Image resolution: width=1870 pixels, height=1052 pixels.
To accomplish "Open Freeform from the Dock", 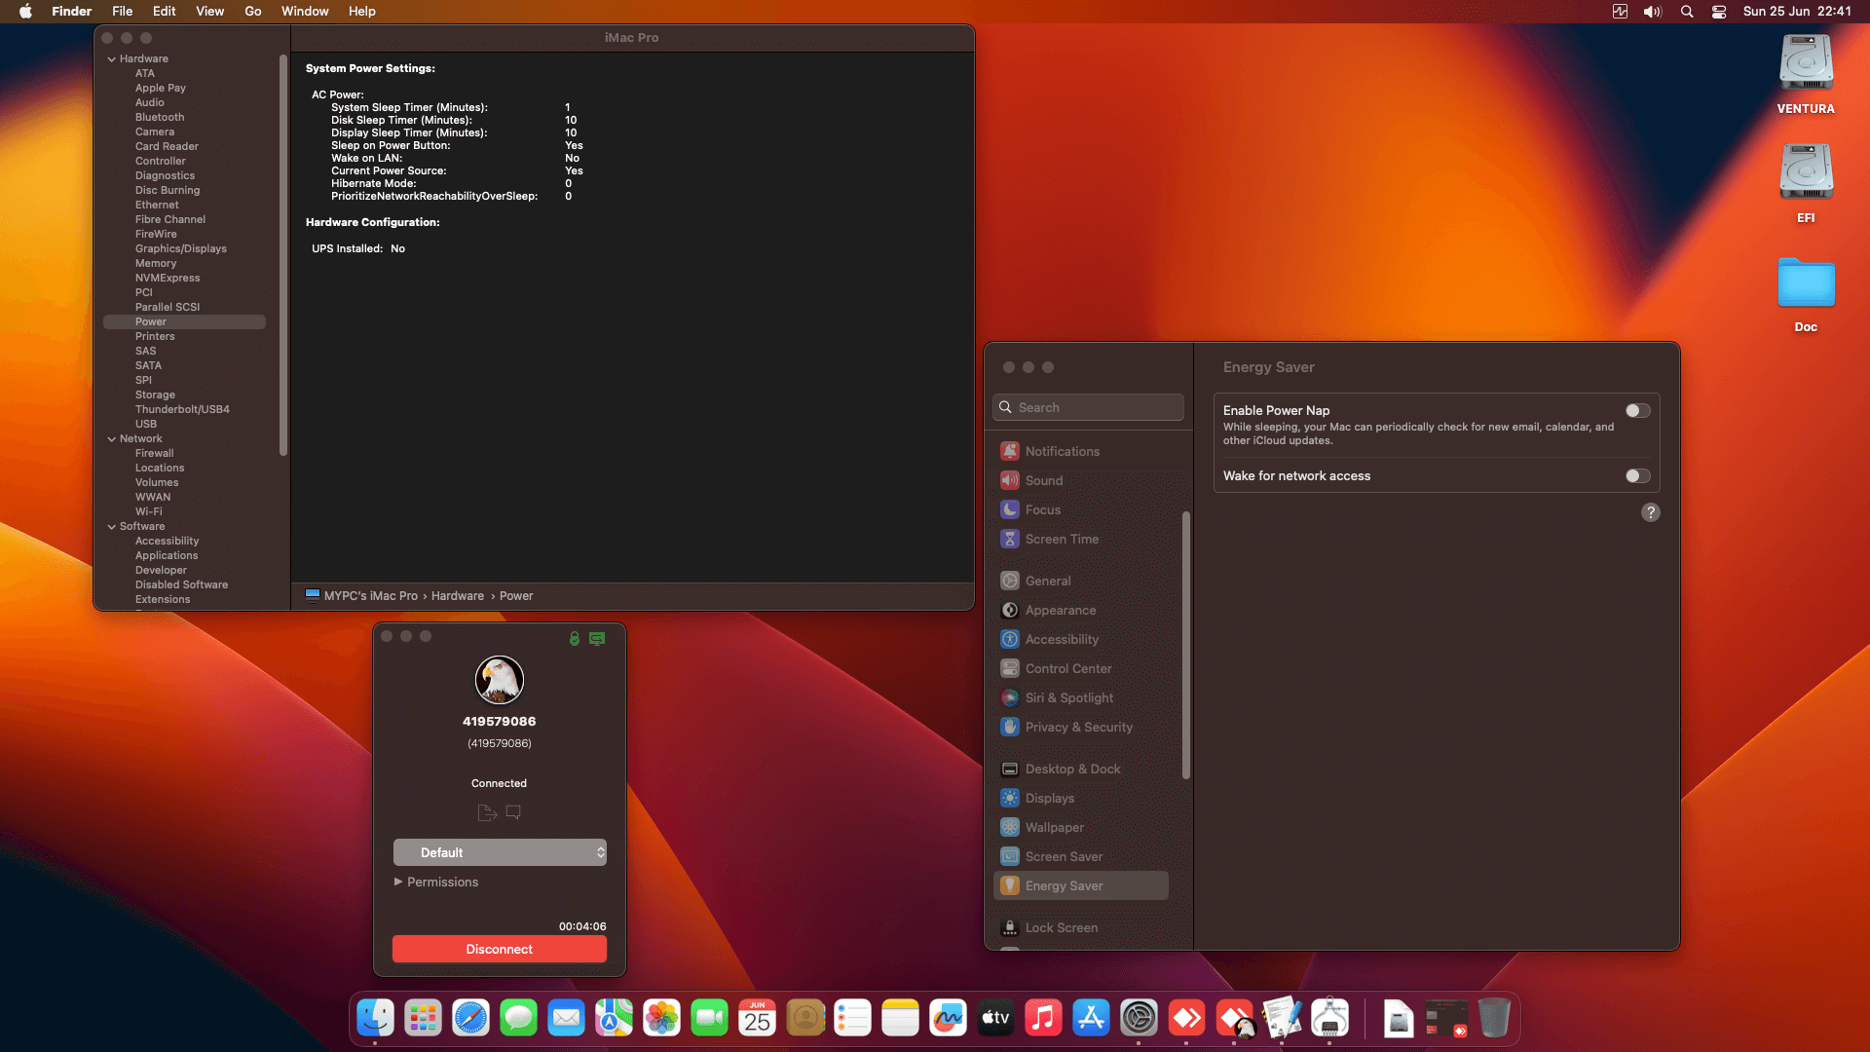I will click(948, 1019).
